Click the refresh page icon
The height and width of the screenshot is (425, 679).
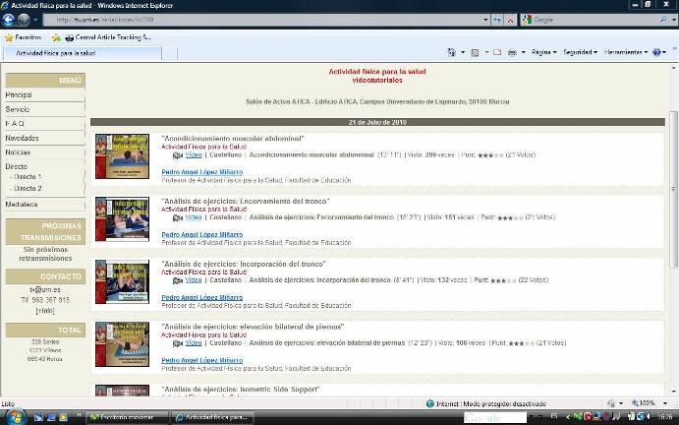[495, 20]
